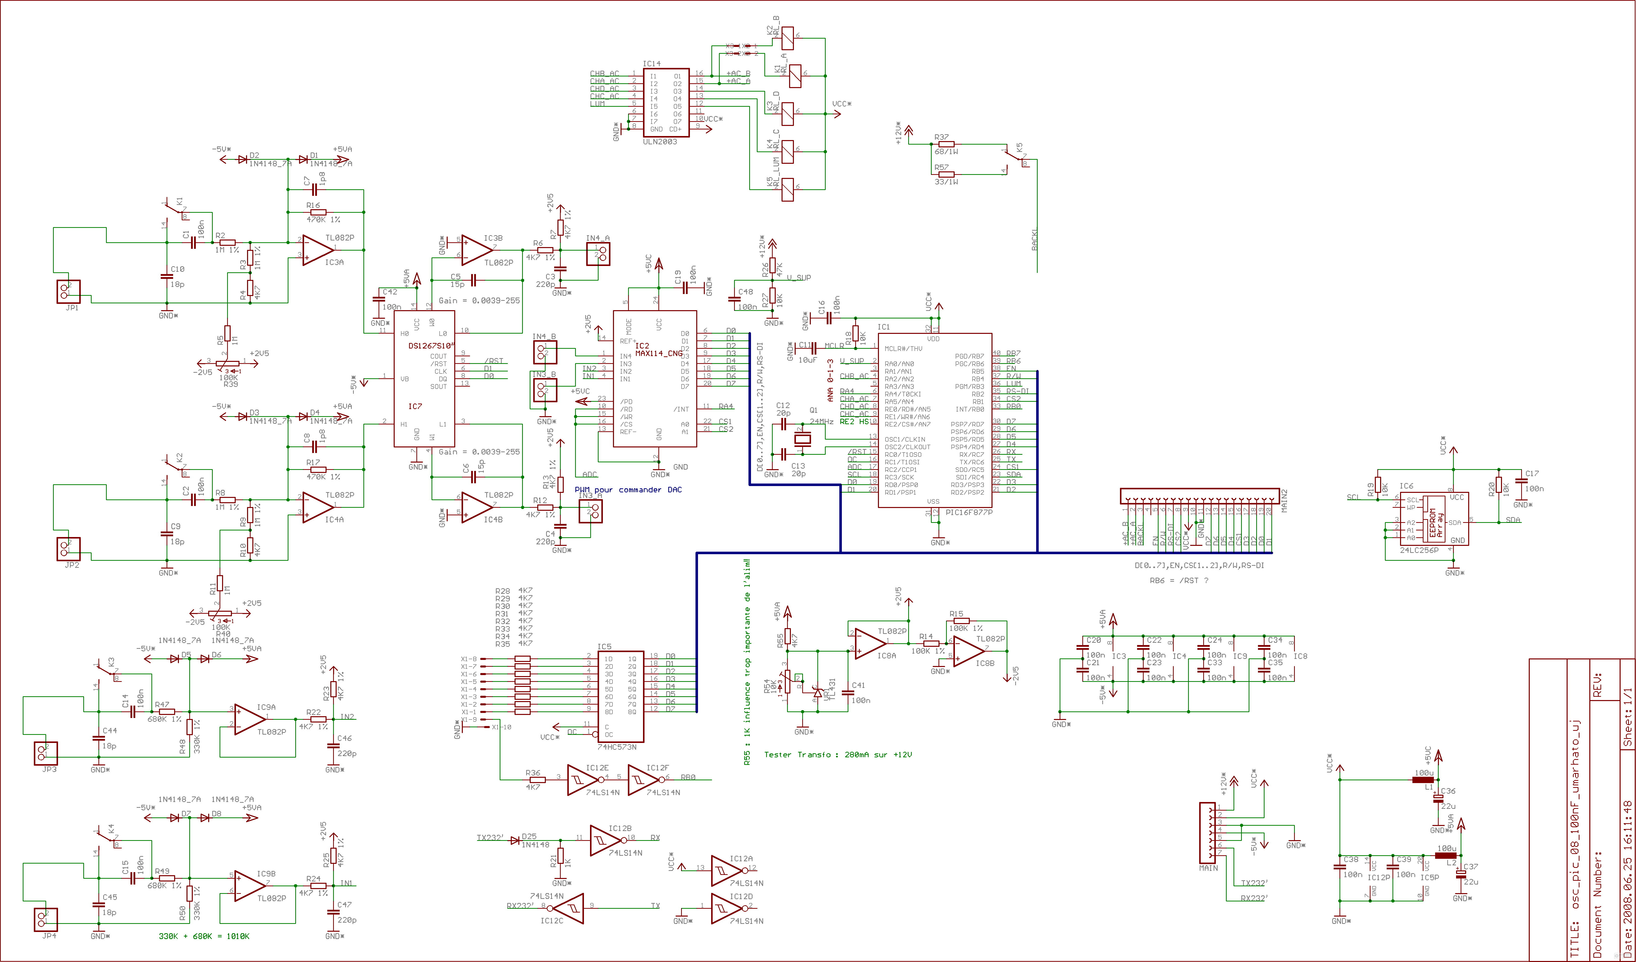Click inverter IC12D symbol
Image resolution: width=1636 pixels, height=962 pixels.
pos(730,908)
